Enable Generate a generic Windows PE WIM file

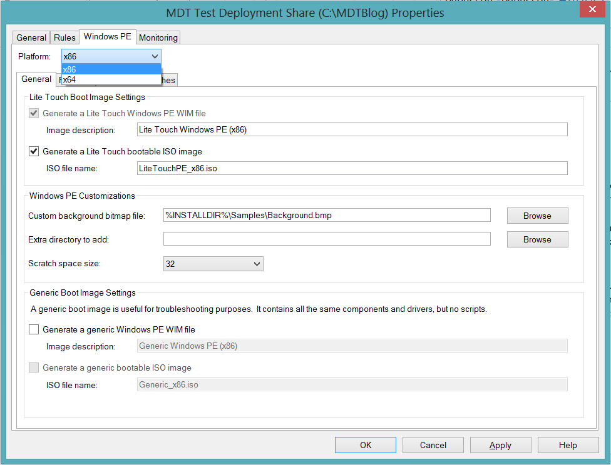click(34, 329)
